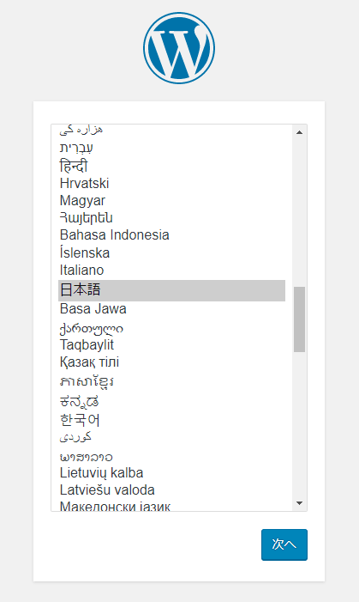
Task: Select 日本語 in the language list
Action: (x=171, y=290)
